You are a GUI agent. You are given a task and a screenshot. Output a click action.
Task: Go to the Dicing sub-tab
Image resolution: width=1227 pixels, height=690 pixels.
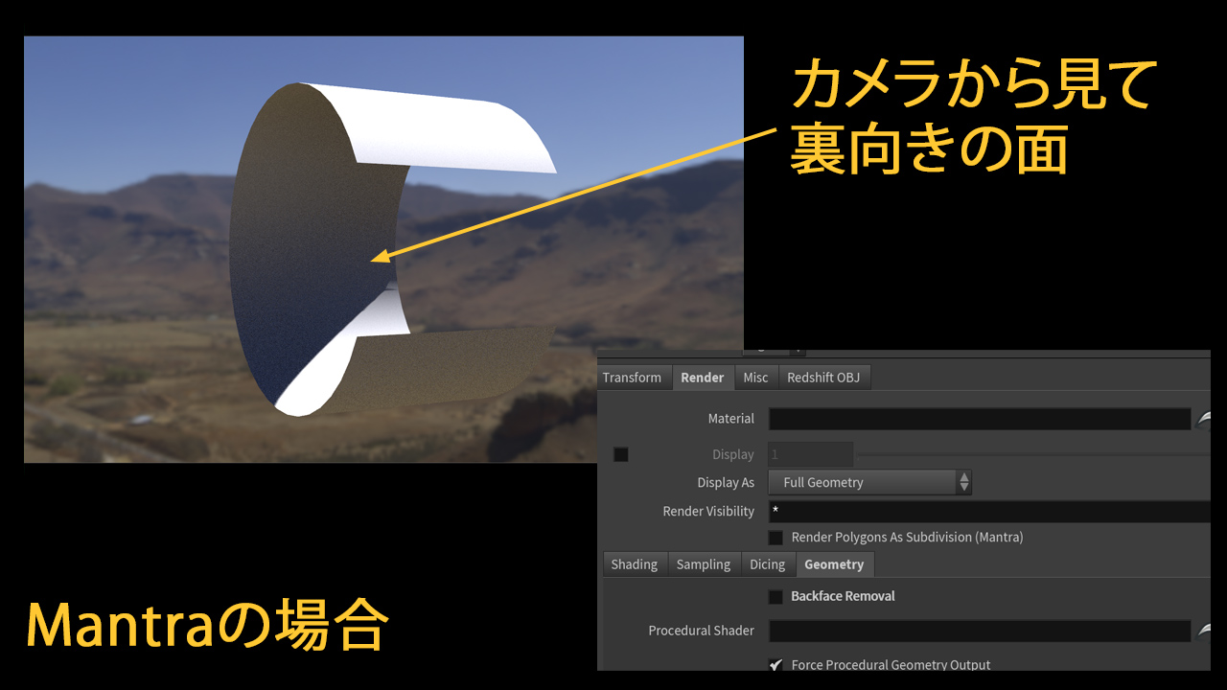[x=767, y=564]
